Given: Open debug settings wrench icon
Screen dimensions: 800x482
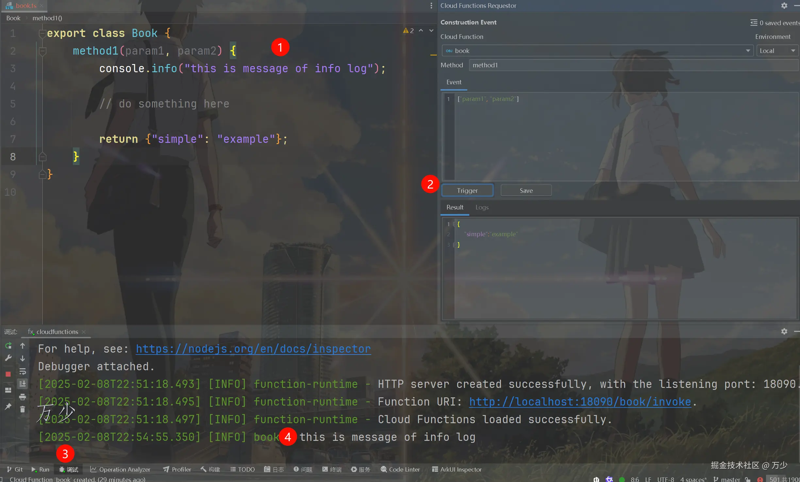Looking at the screenshot, I should coord(8,358).
